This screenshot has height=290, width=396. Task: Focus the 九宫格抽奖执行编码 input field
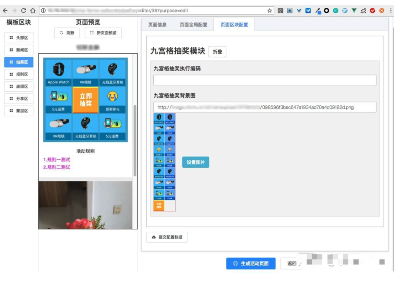[265, 80]
